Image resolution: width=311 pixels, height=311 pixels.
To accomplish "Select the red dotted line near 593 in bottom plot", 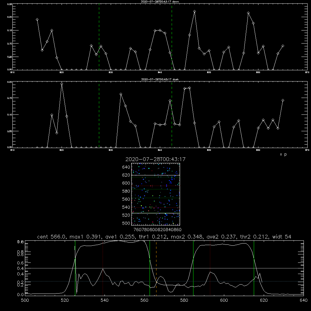I will [x=210, y=269].
